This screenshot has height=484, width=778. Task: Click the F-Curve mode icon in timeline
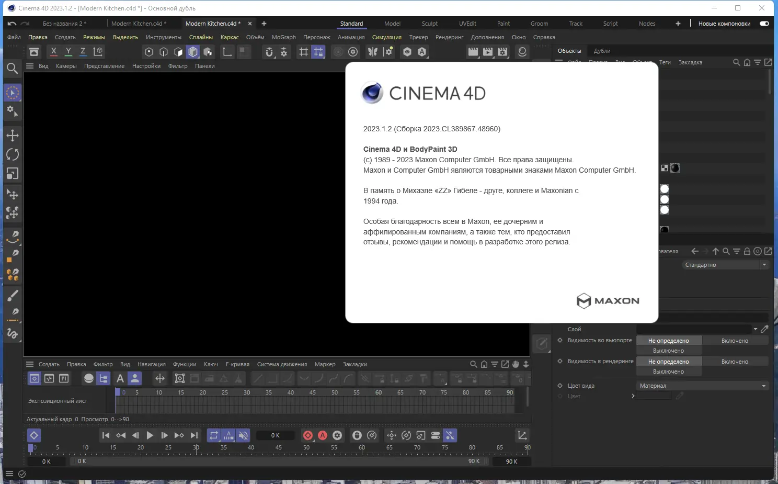pos(49,378)
